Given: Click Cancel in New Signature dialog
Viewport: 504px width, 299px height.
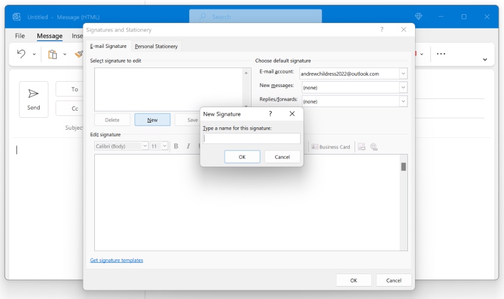Looking at the screenshot, I should 282,157.
